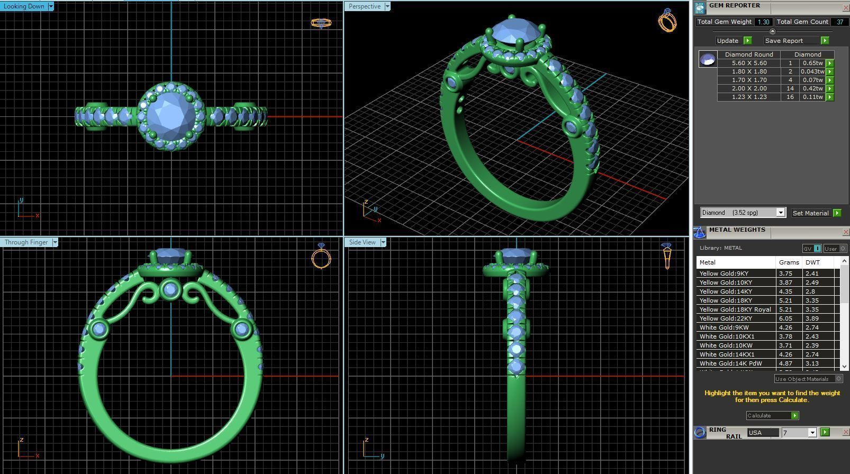Click the Side View ring icon
The width and height of the screenshot is (850, 474).
(667, 256)
